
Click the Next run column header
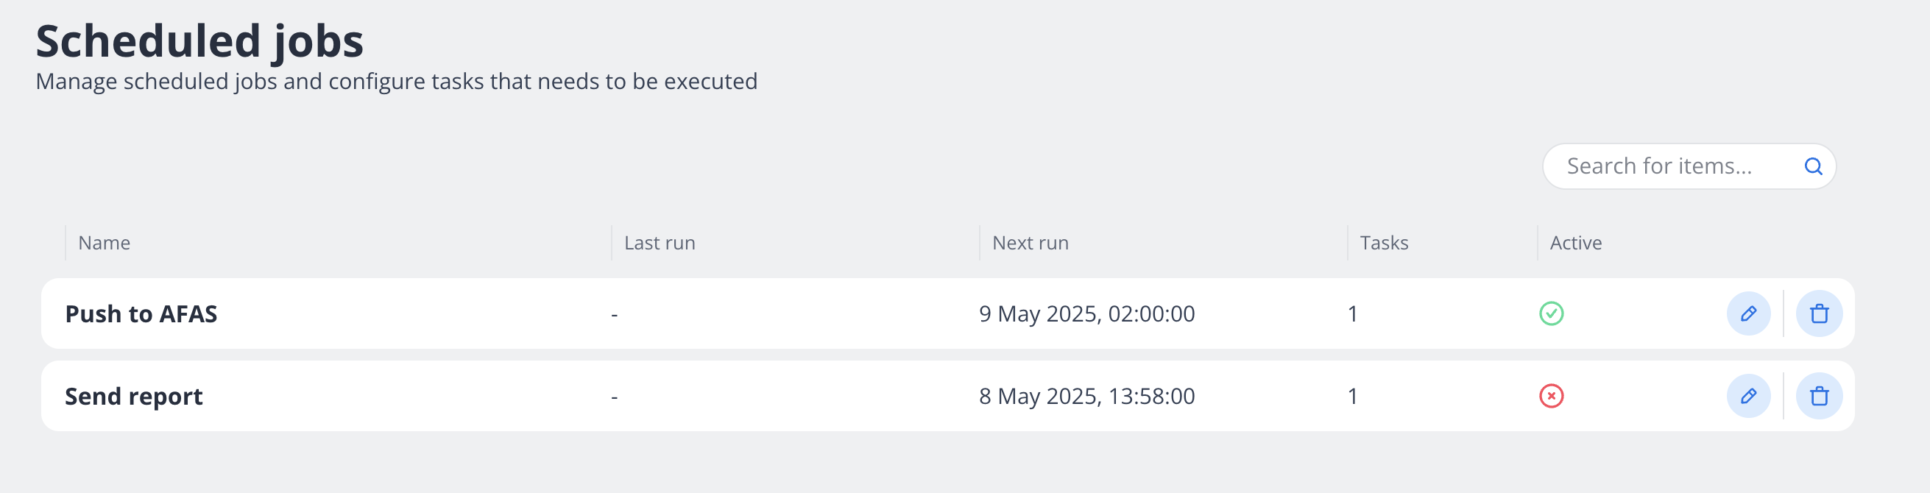point(1031,243)
